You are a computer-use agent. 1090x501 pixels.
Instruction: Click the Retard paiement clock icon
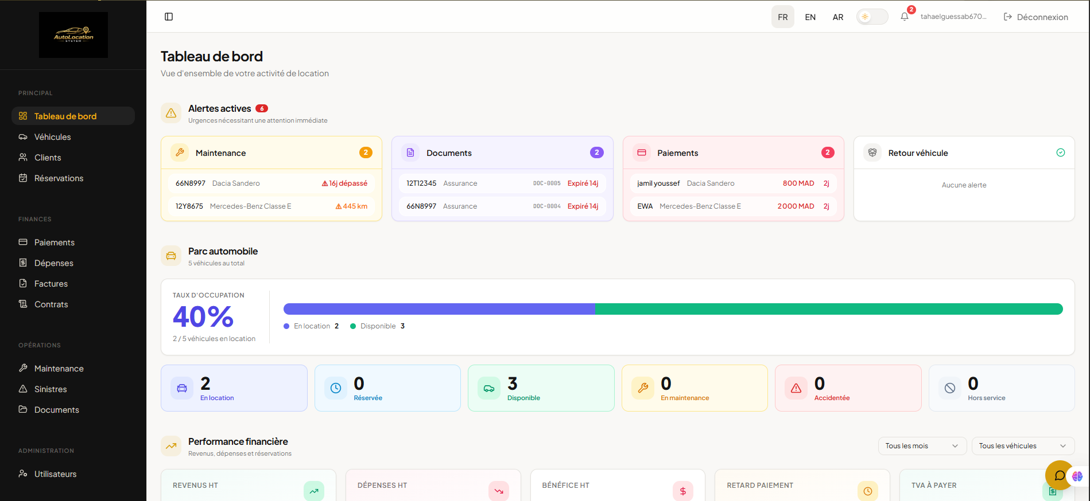[x=868, y=491]
